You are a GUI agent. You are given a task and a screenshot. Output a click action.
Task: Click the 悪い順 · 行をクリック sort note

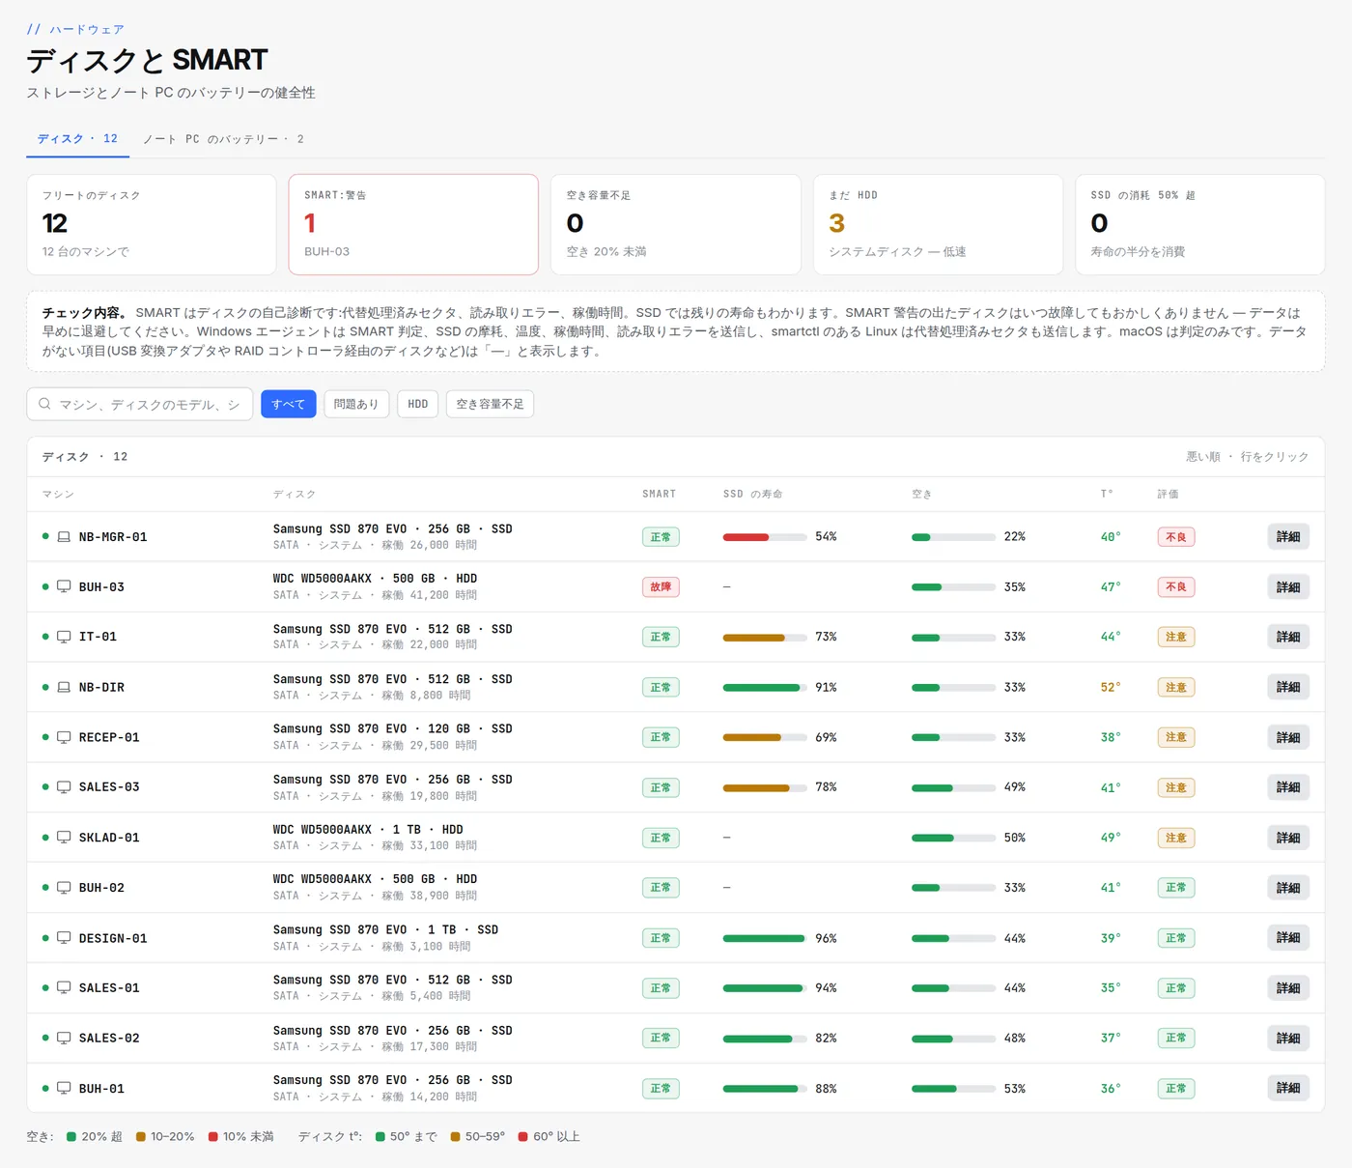tap(1248, 456)
